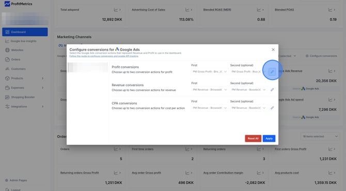Open Returning orders Gross Profit chart icon
346x191 pixels.
tap(116, 173)
